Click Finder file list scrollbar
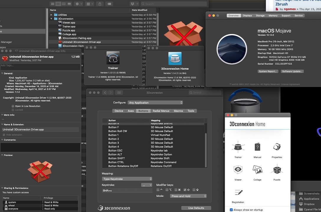321x212 pixels. pos(158,31)
